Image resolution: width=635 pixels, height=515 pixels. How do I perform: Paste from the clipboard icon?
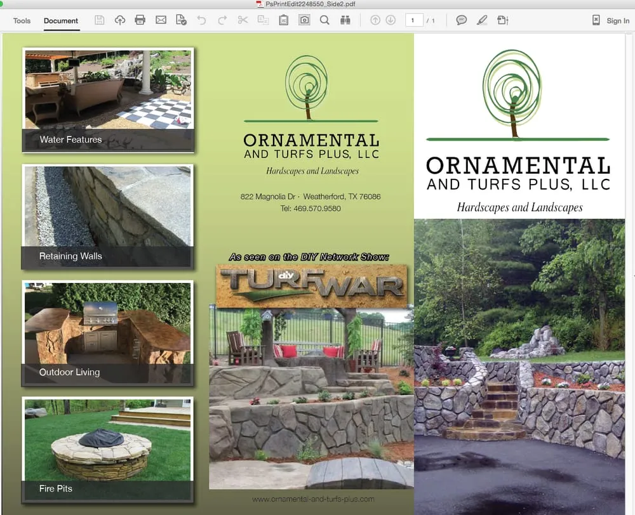(x=283, y=20)
